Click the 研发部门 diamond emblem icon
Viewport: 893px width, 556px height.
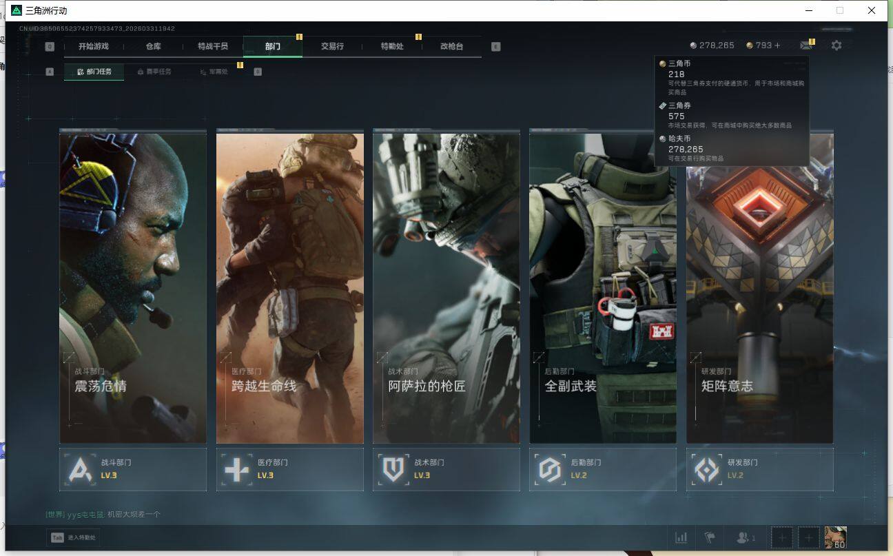point(707,470)
